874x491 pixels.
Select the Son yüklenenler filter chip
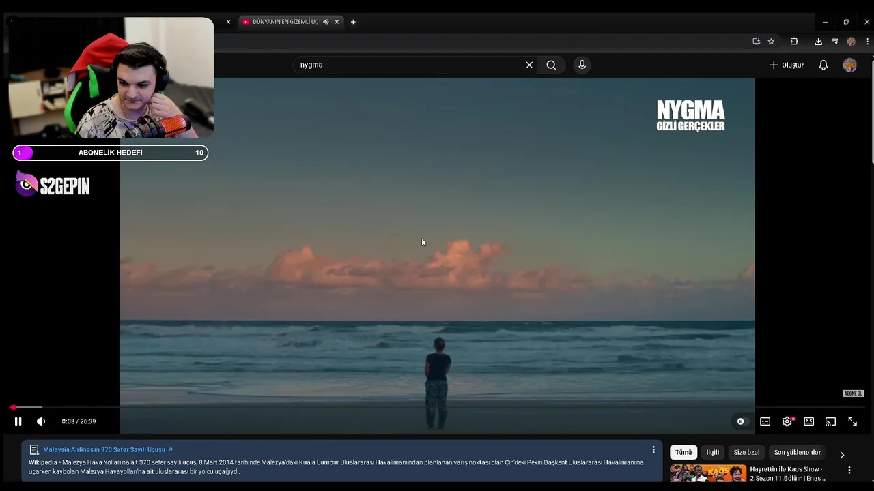tap(797, 453)
